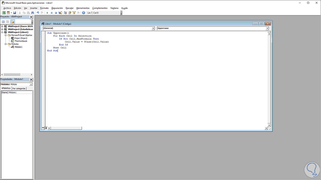
Task: Click the Cut scissors icon
Action: click(x=20, y=13)
